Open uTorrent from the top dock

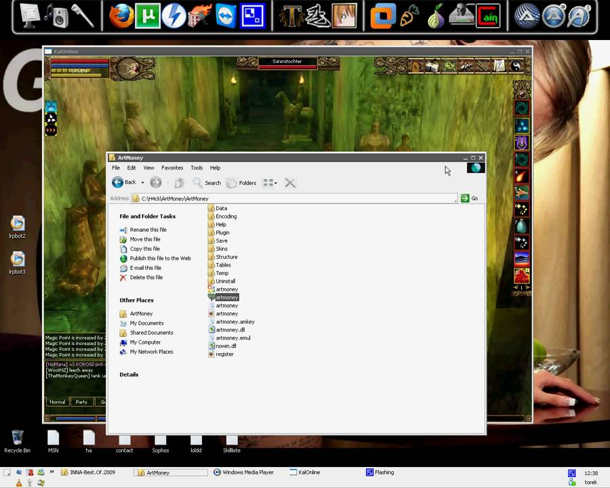[148, 16]
